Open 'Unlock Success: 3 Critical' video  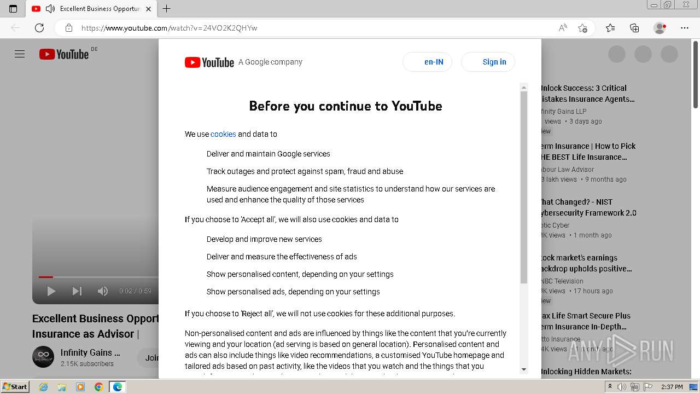(x=587, y=94)
